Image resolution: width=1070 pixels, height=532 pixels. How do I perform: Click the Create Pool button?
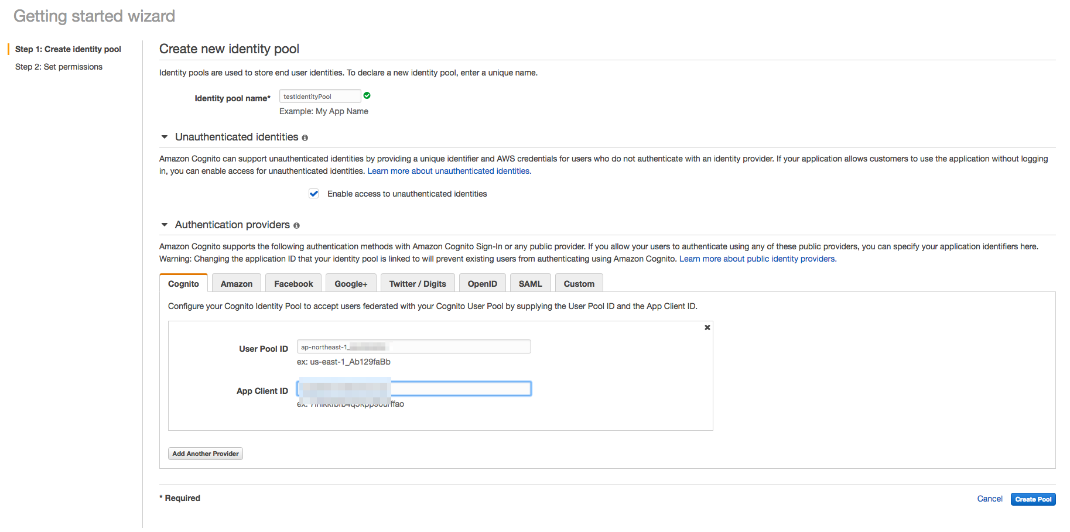pyautogui.click(x=1033, y=499)
